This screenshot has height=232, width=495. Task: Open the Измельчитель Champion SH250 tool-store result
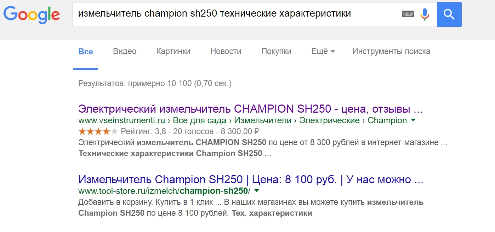tap(251, 180)
